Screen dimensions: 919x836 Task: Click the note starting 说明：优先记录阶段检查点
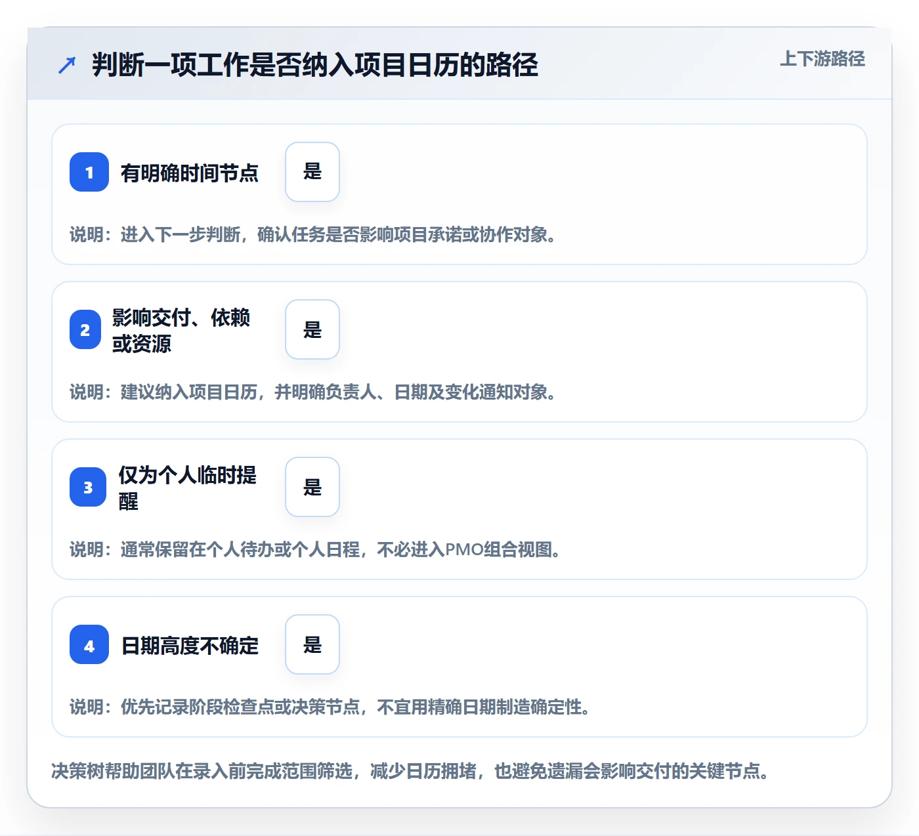coord(331,707)
